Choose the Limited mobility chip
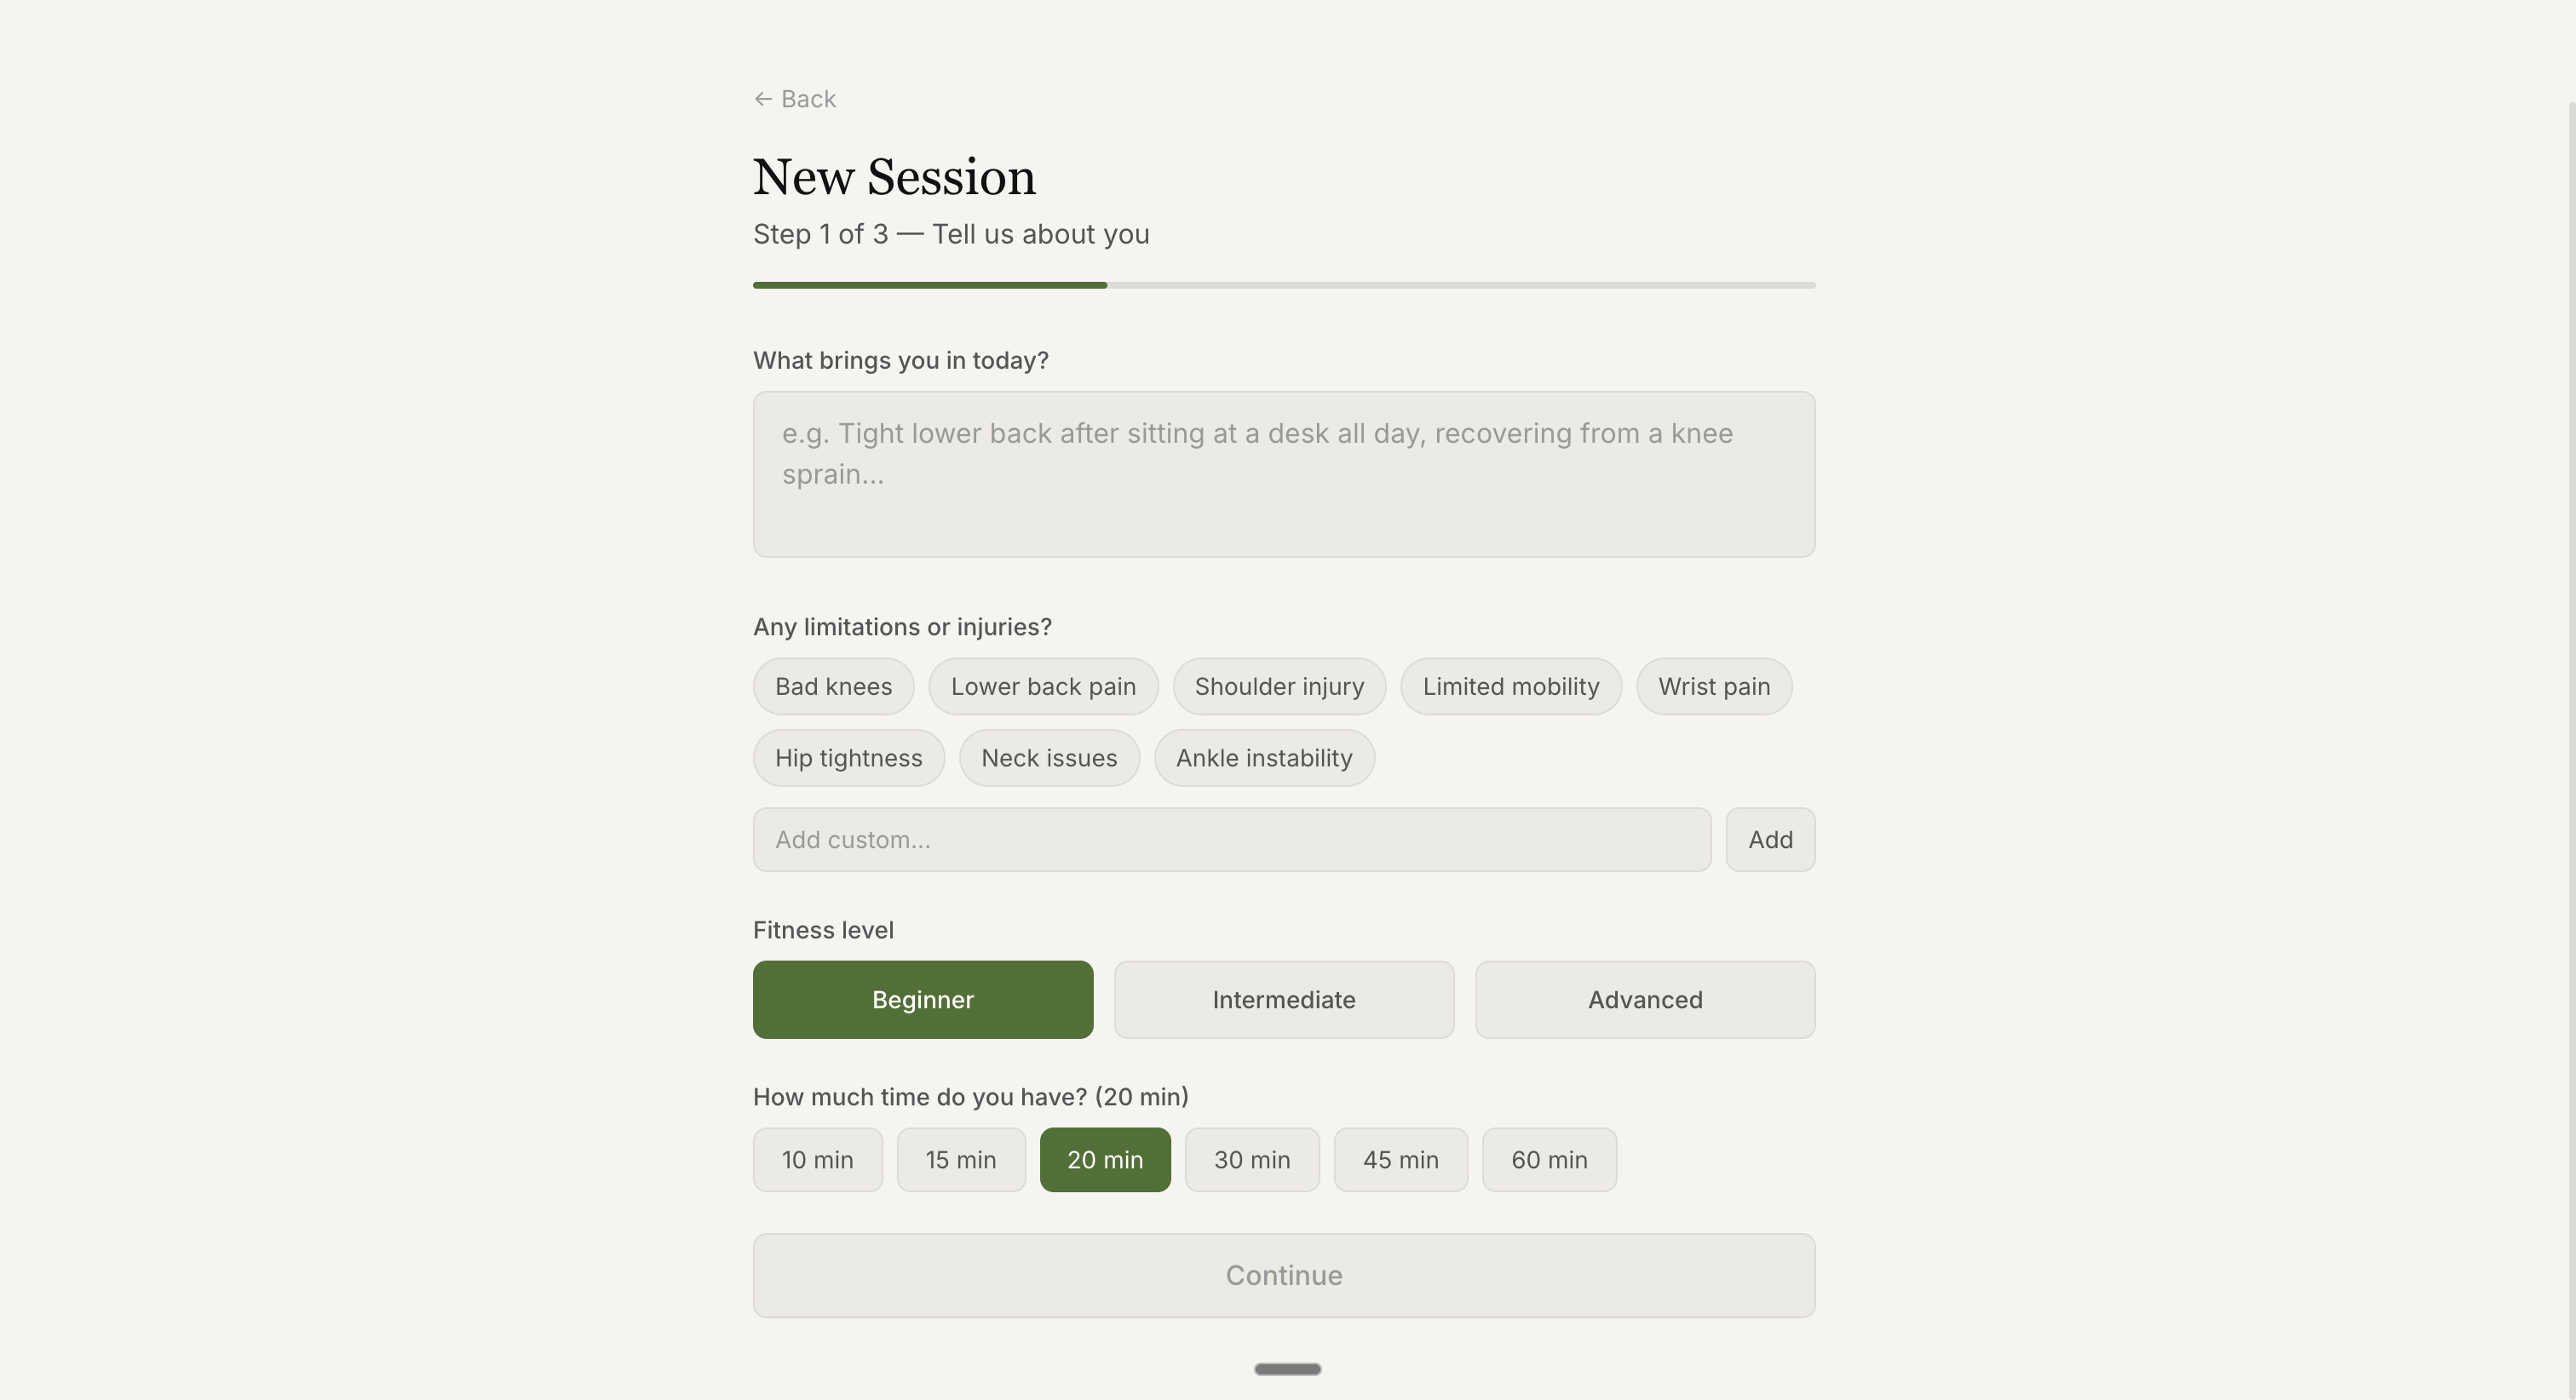The image size is (2576, 1400). [1511, 686]
